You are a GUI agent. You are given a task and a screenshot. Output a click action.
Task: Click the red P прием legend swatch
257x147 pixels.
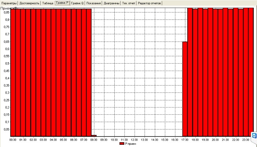tap(122, 144)
